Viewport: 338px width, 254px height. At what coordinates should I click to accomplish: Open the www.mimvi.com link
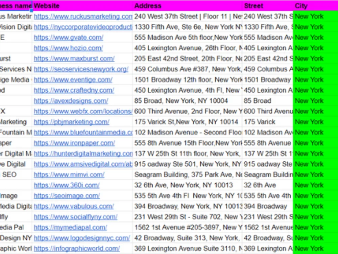[x=69, y=175]
